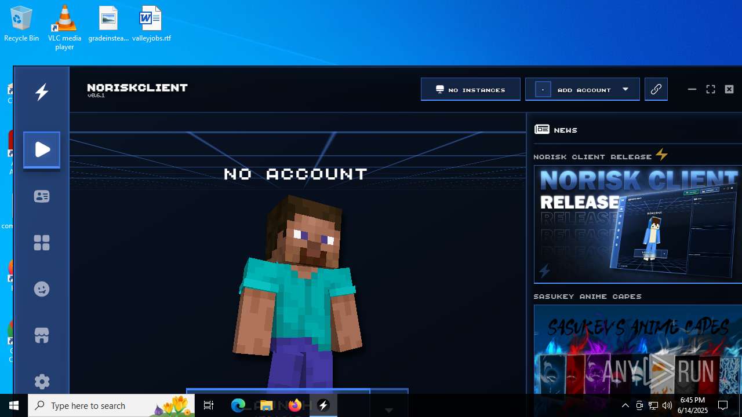Click the NoRisk lightning bolt logo in sidebar
The width and height of the screenshot is (742, 417).
[x=42, y=92]
